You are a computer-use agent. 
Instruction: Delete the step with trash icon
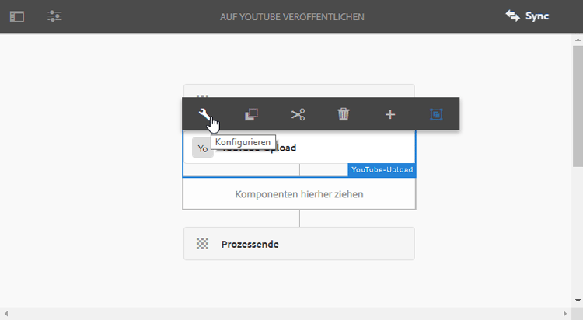pos(344,114)
